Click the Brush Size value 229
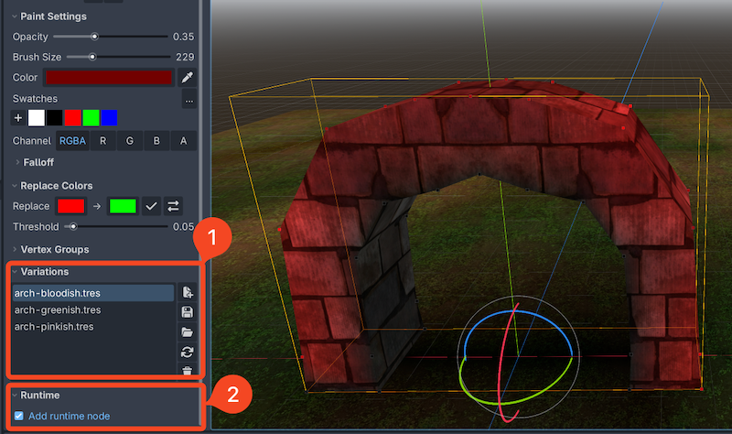 click(185, 57)
